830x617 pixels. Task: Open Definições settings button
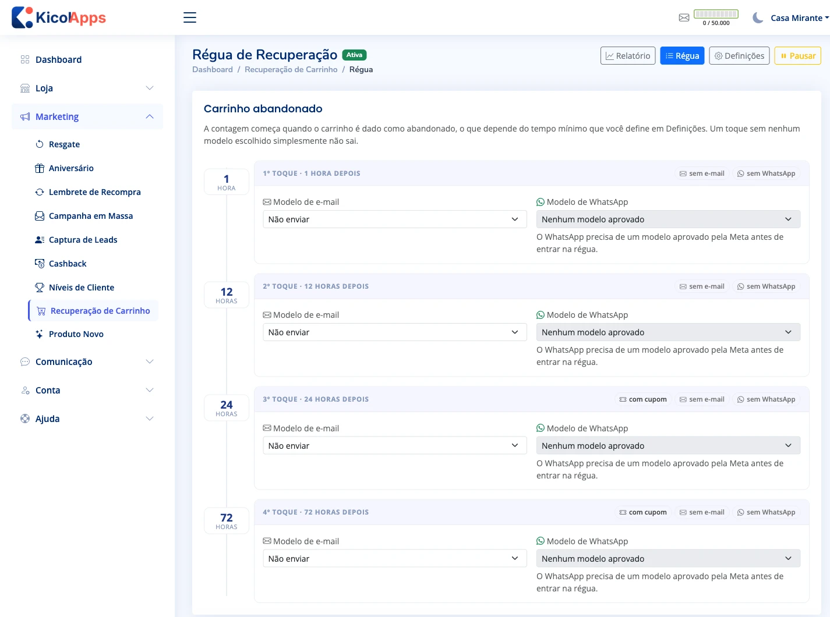(x=739, y=56)
